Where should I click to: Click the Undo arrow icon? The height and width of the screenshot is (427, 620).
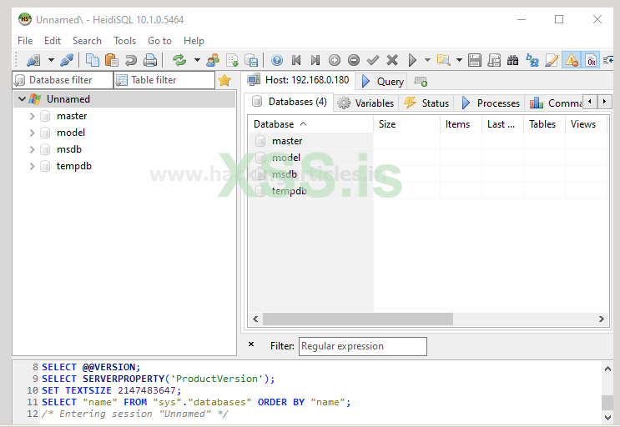click(x=131, y=60)
